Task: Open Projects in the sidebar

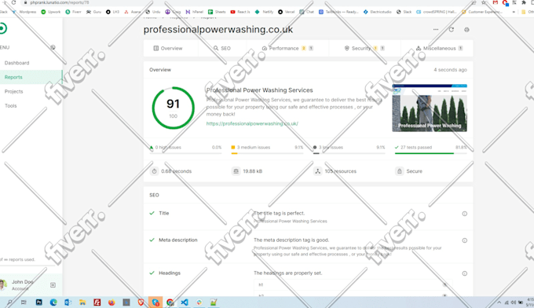Action: (x=13, y=91)
